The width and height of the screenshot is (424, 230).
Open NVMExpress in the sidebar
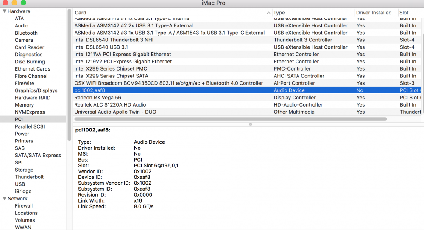coord(30,112)
